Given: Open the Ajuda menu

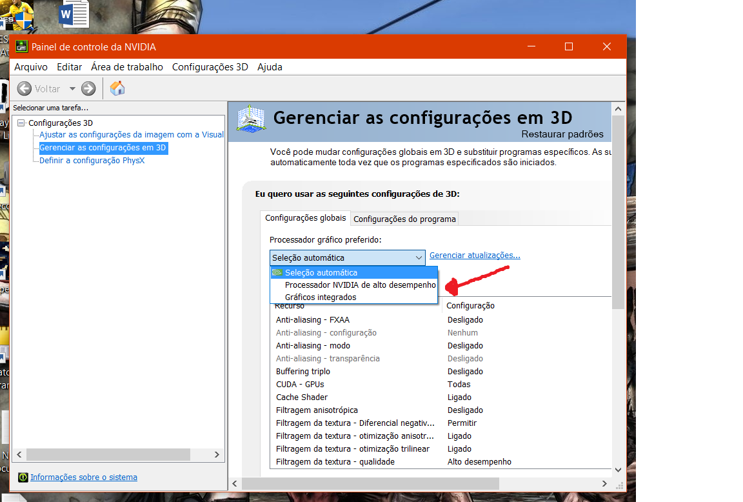Looking at the screenshot, I should (x=270, y=67).
